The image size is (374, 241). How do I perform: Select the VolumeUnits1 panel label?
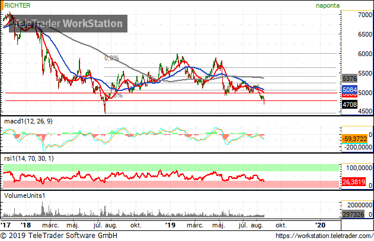tap(24, 196)
